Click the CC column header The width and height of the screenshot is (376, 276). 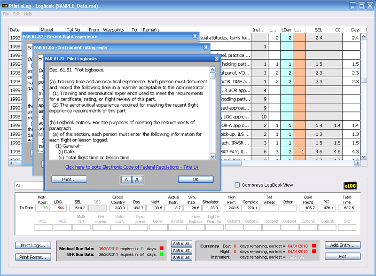333,30
